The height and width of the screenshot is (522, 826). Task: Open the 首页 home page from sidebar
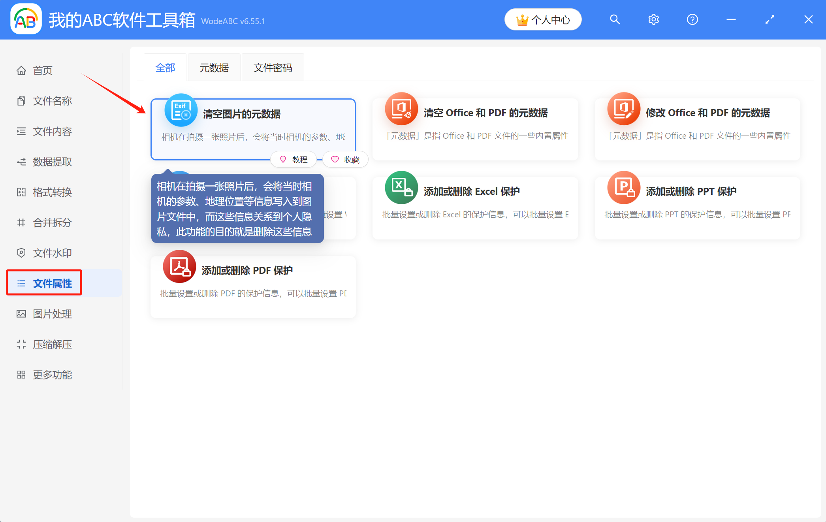point(43,70)
